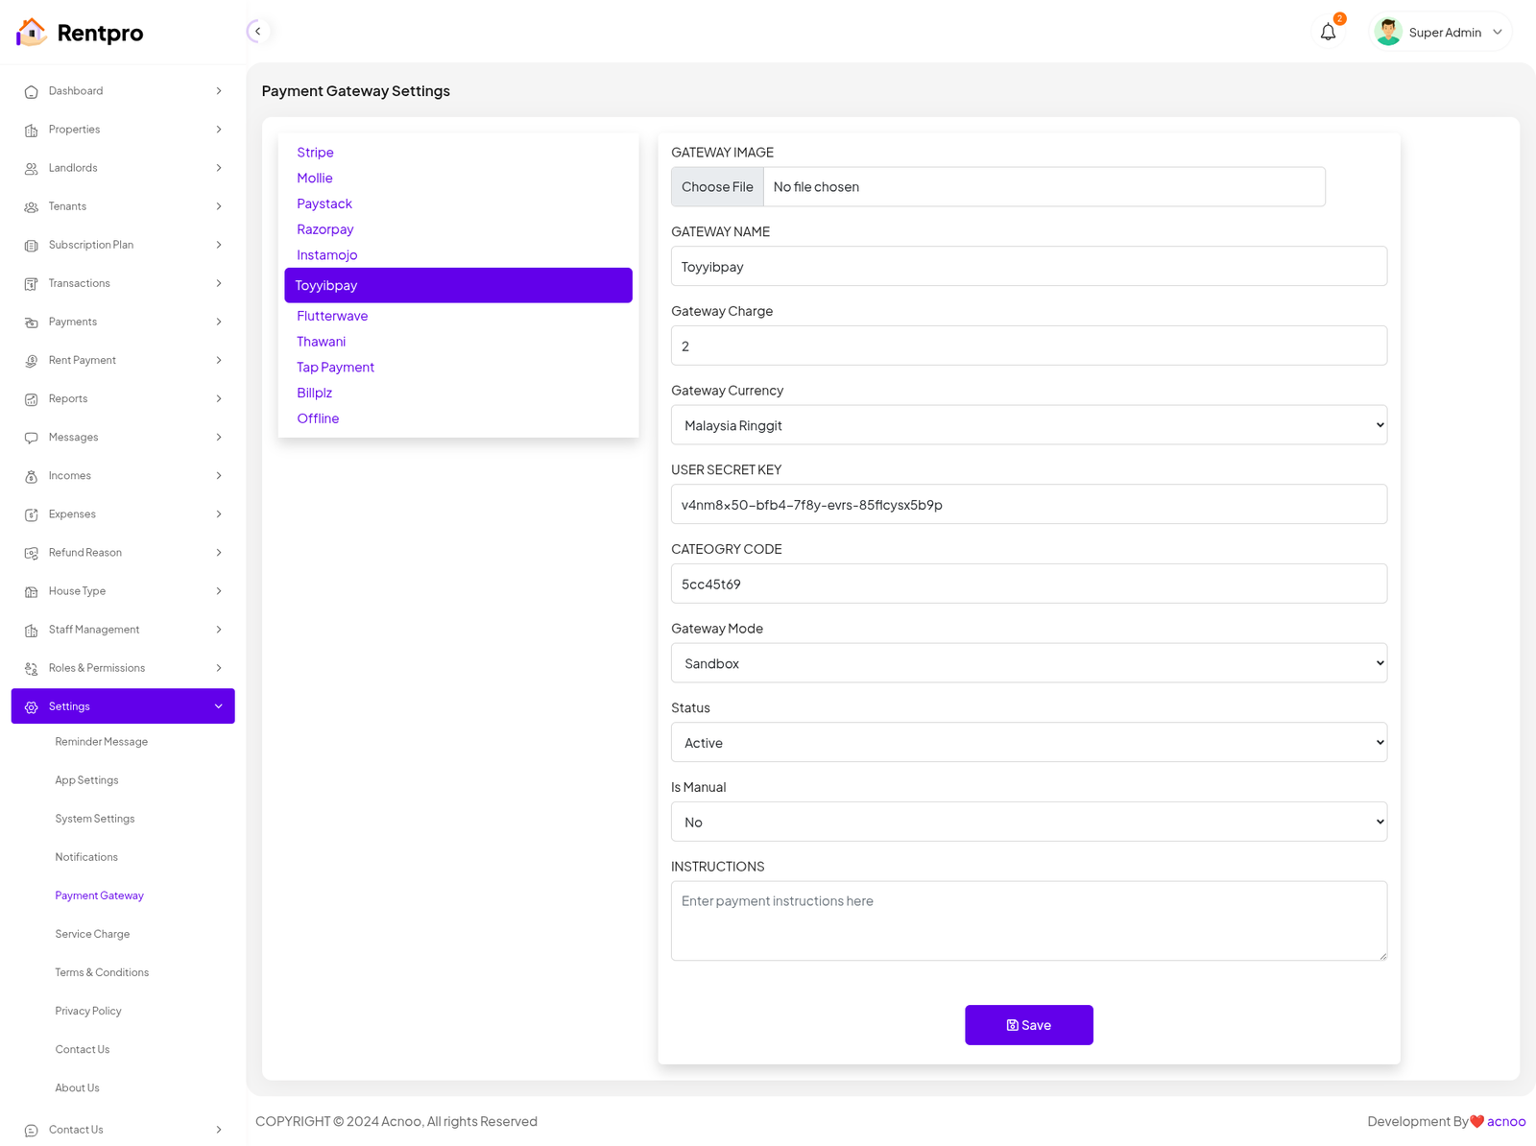Open the Is Manual dropdown
Screen dimensions: 1536x1146
pyautogui.click(x=1028, y=823)
